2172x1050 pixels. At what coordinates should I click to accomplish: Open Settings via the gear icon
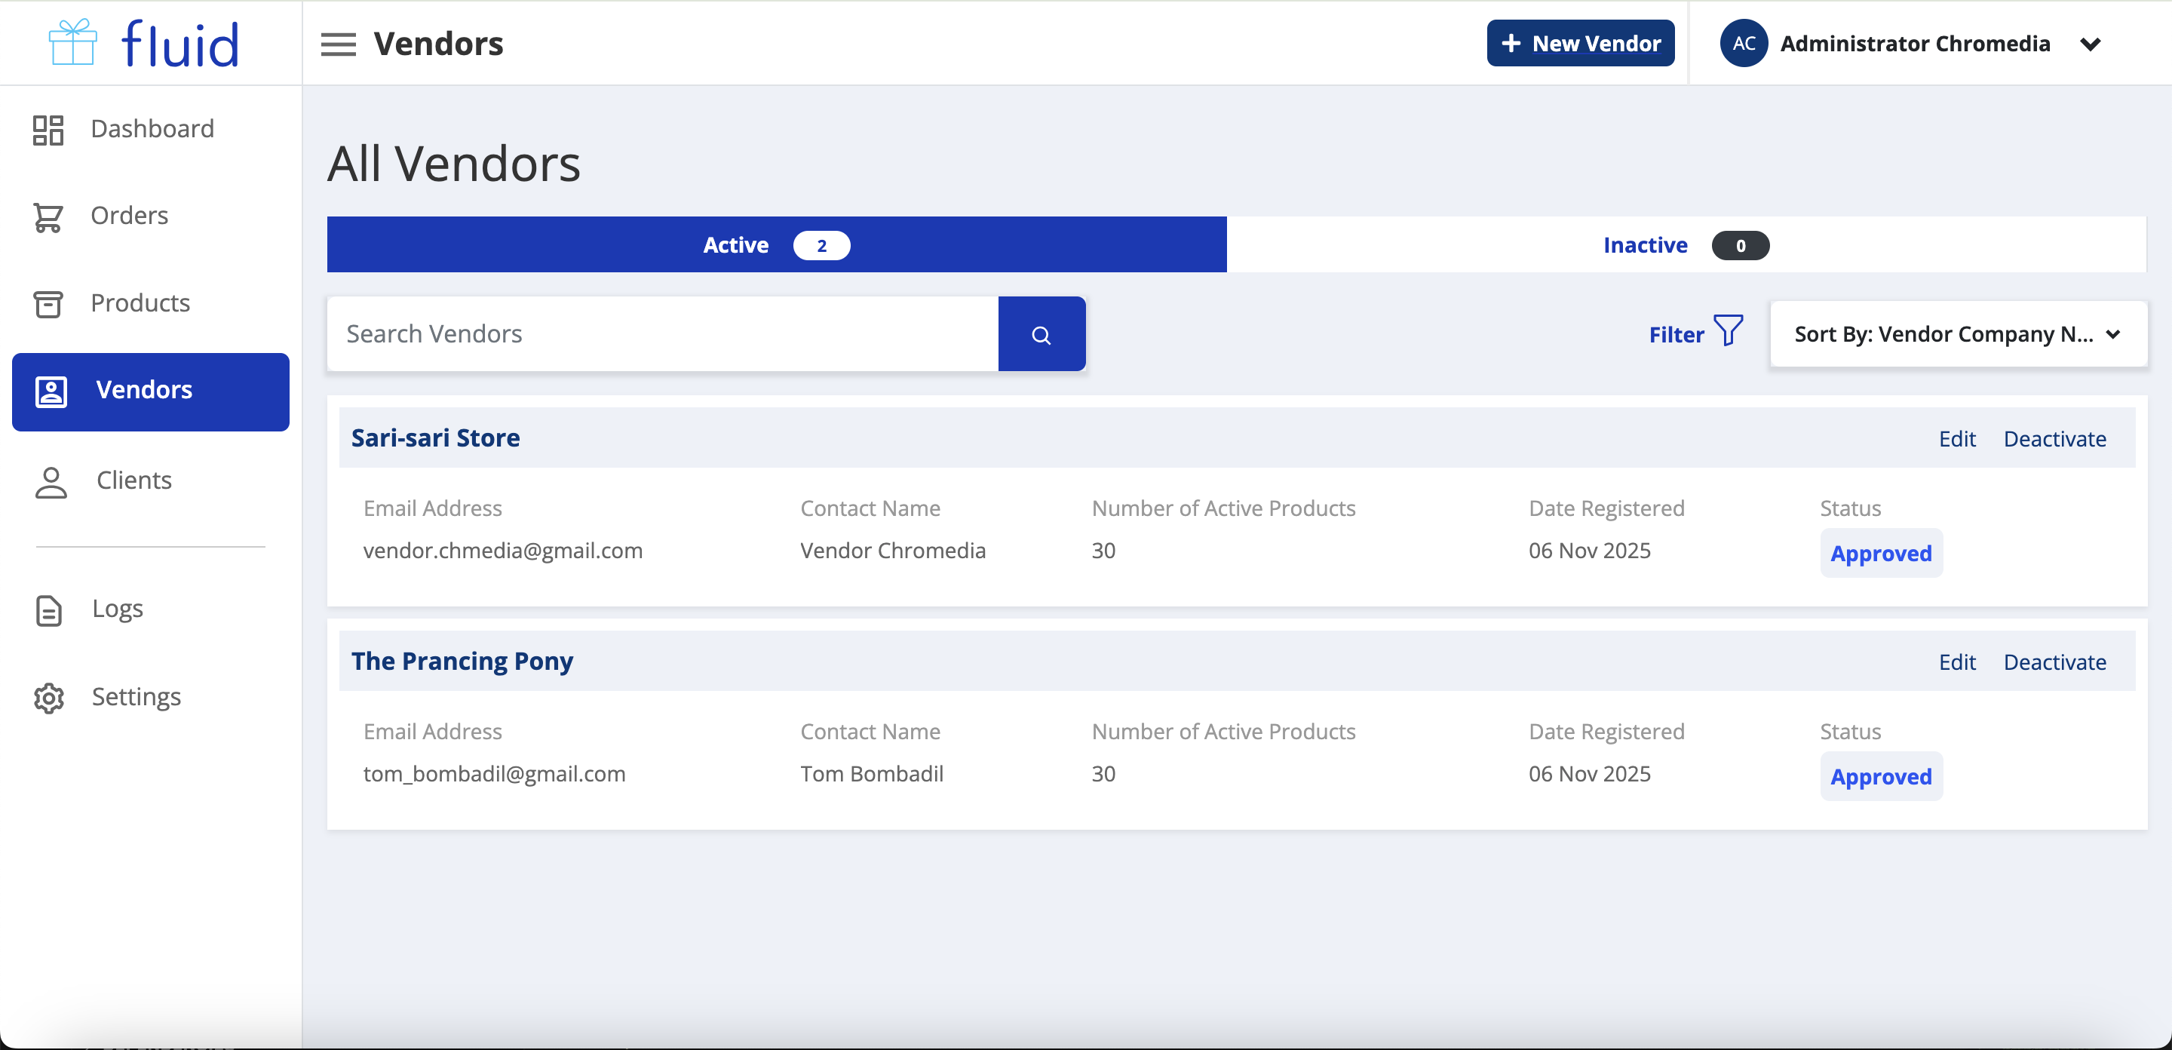(x=49, y=698)
